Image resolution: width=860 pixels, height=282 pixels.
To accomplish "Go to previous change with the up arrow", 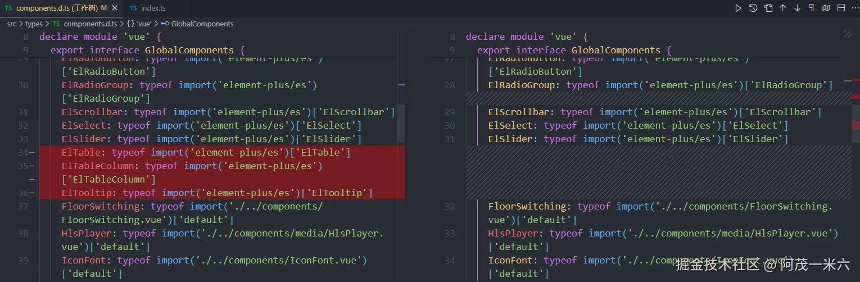I will 782,8.
